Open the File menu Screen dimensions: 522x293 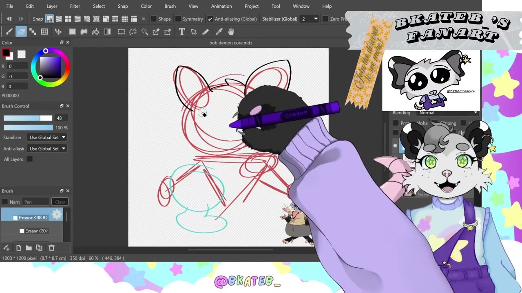(10, 6)
